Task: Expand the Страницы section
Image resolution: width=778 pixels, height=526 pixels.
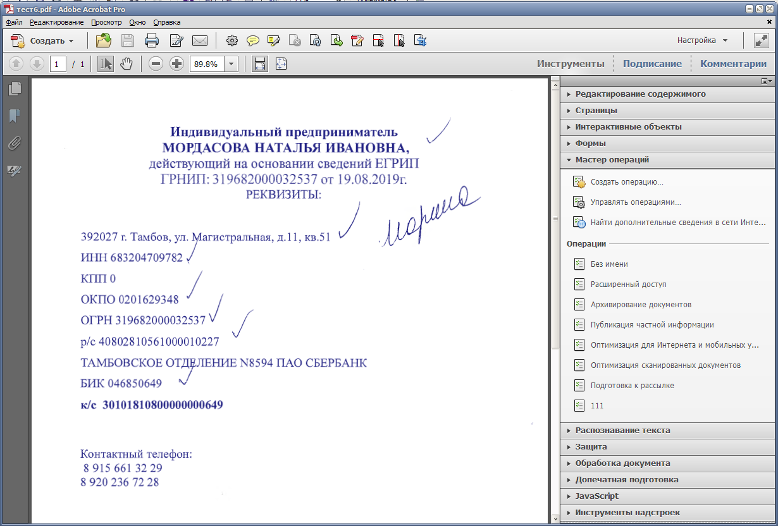Action: 667,111
